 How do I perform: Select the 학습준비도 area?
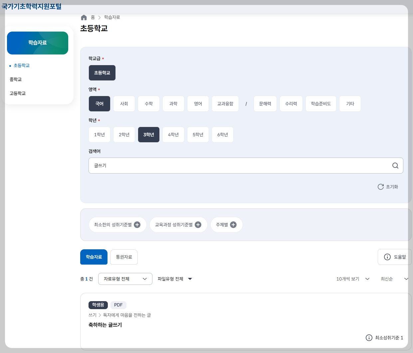(x=321, y=104)
